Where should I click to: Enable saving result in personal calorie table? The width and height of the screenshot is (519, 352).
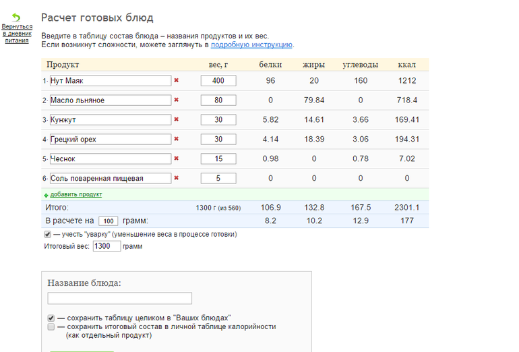click(51, 327)
